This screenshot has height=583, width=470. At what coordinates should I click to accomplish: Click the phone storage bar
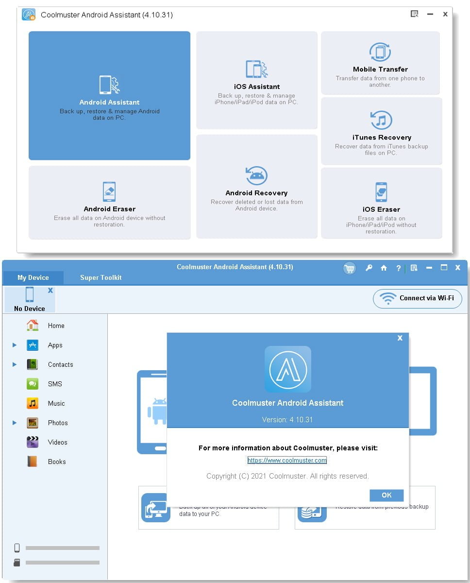[x=63, y=548]
